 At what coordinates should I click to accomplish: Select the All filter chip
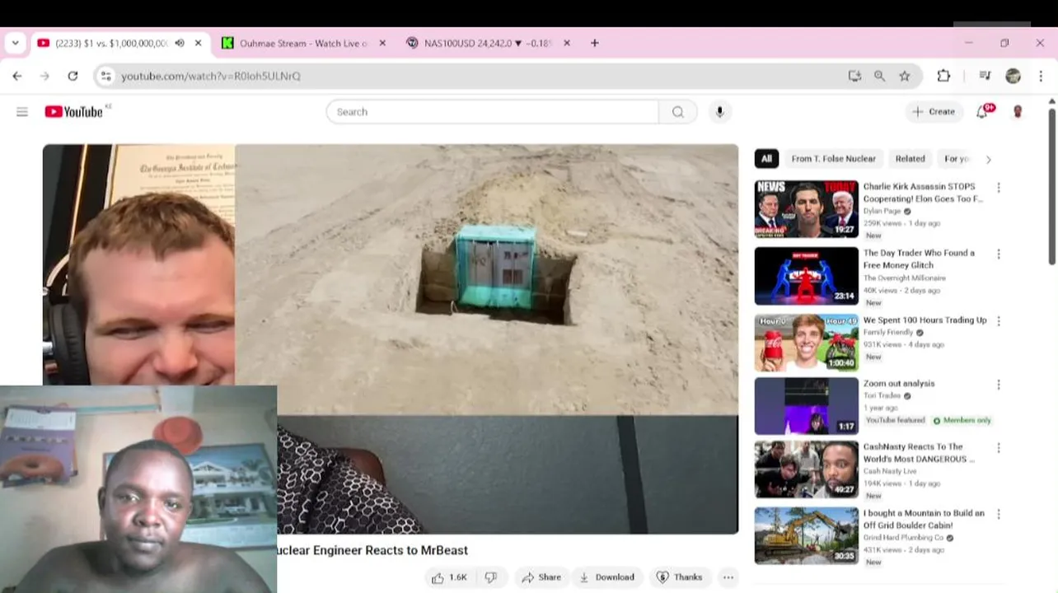point(766,159)
